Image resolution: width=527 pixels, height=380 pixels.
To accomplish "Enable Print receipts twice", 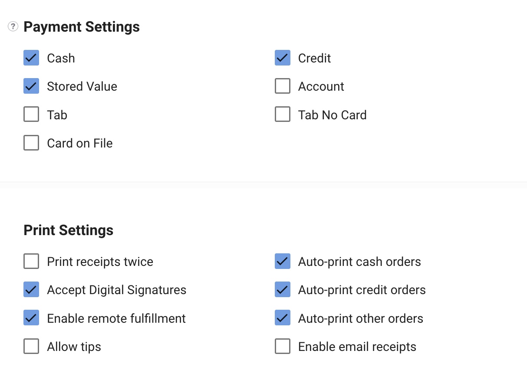I will 31,262.
